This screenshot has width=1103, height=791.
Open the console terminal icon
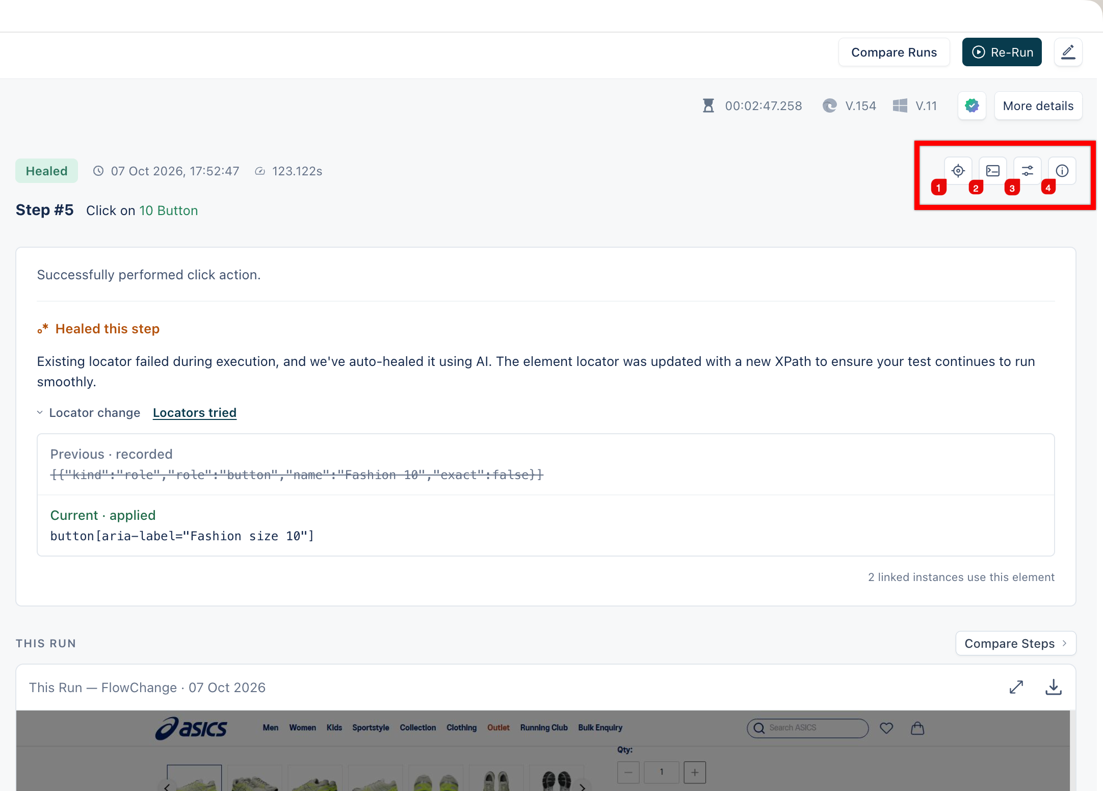(x=993, y=171)
